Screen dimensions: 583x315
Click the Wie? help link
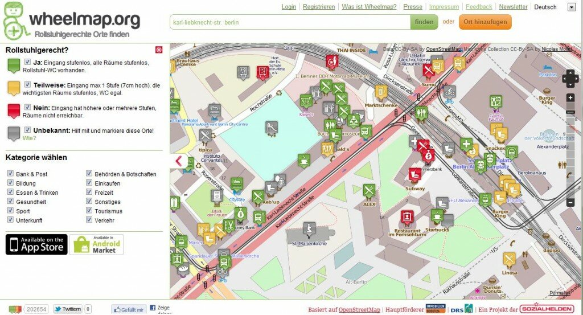coord(30,138)
